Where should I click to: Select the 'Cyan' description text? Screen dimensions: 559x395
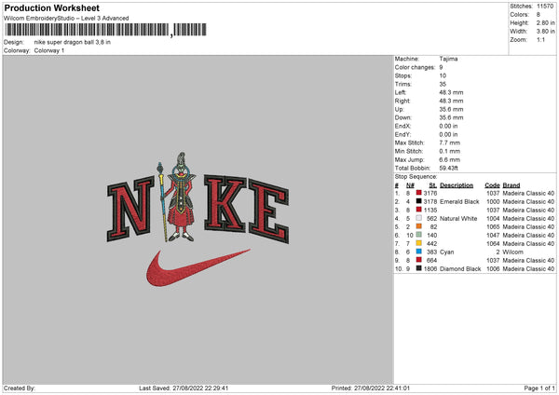447,252
